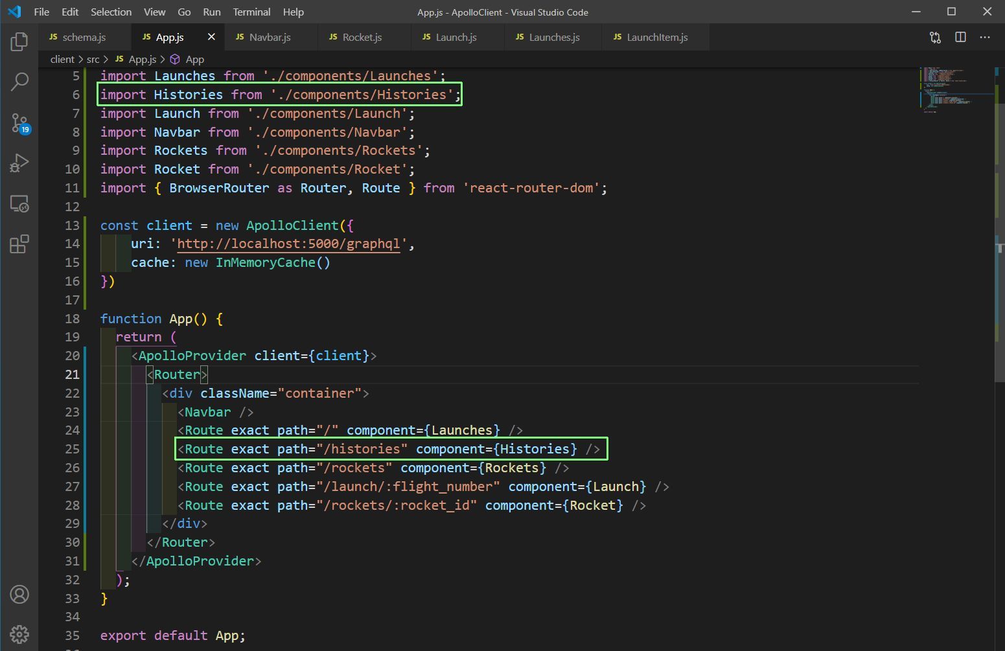Open the Terminal menu
1005x651 pixels.
click(x=251, y=12)
